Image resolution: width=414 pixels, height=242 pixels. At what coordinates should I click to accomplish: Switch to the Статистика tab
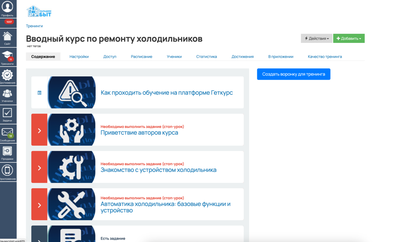point(206,57)
